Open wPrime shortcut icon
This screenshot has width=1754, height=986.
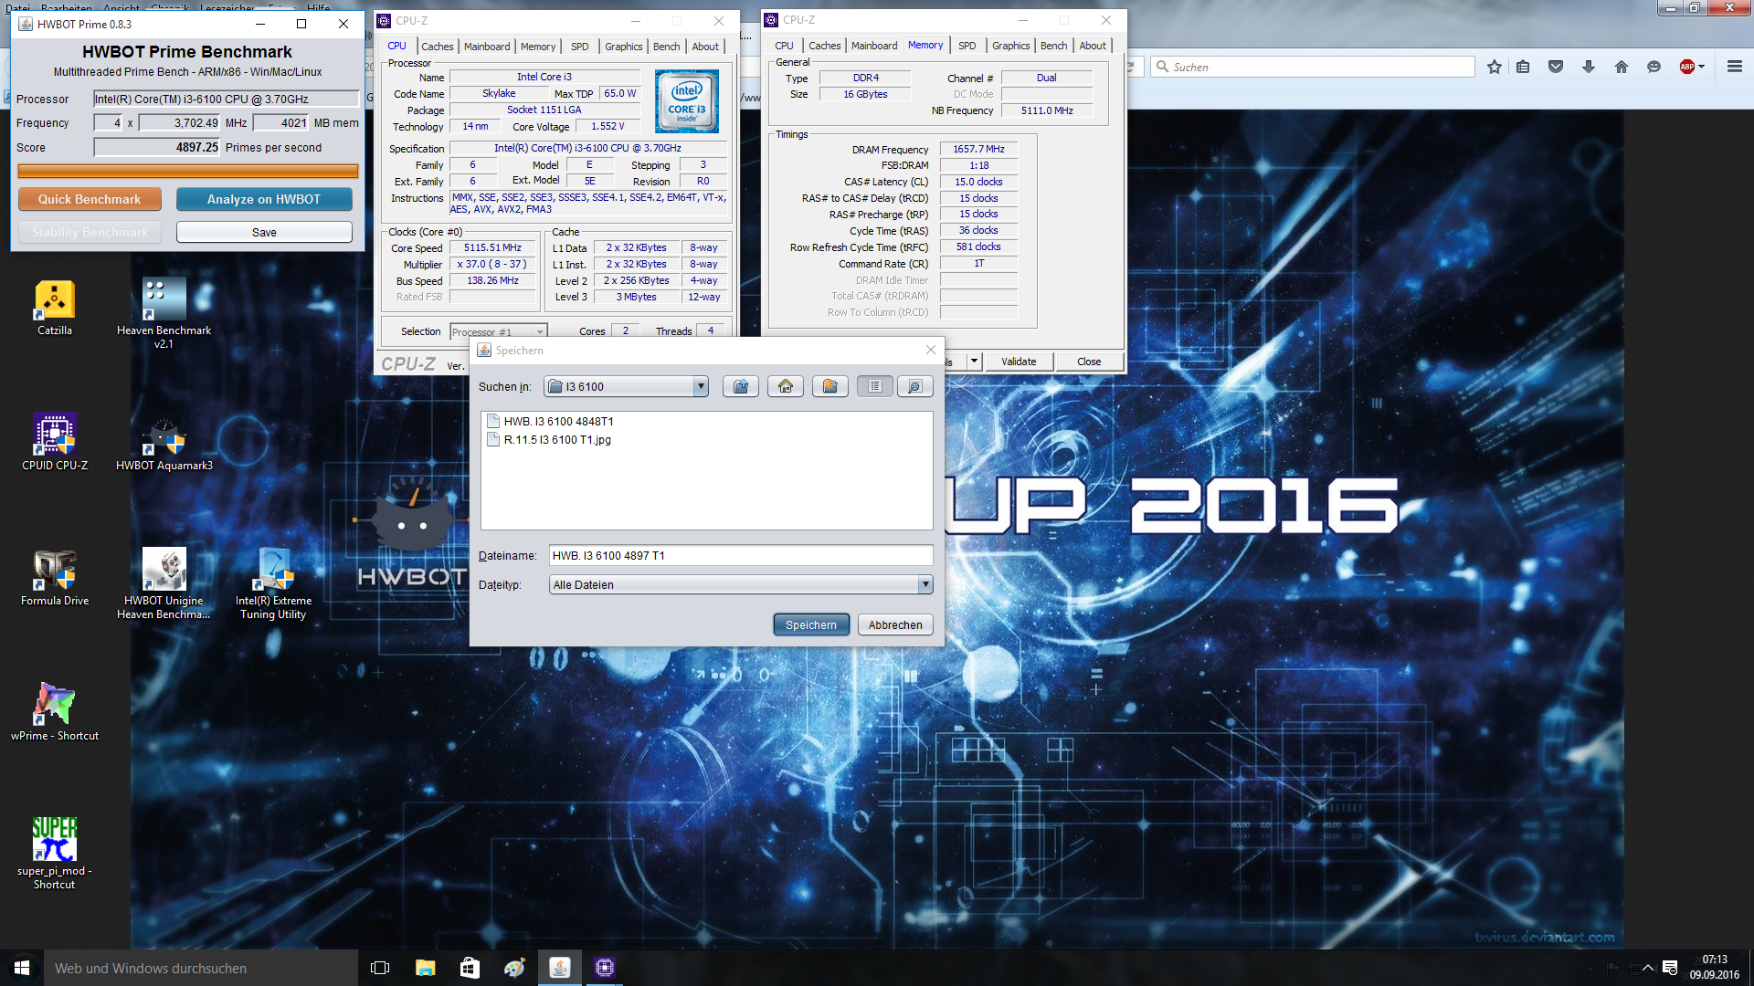[x=55, y=712]
